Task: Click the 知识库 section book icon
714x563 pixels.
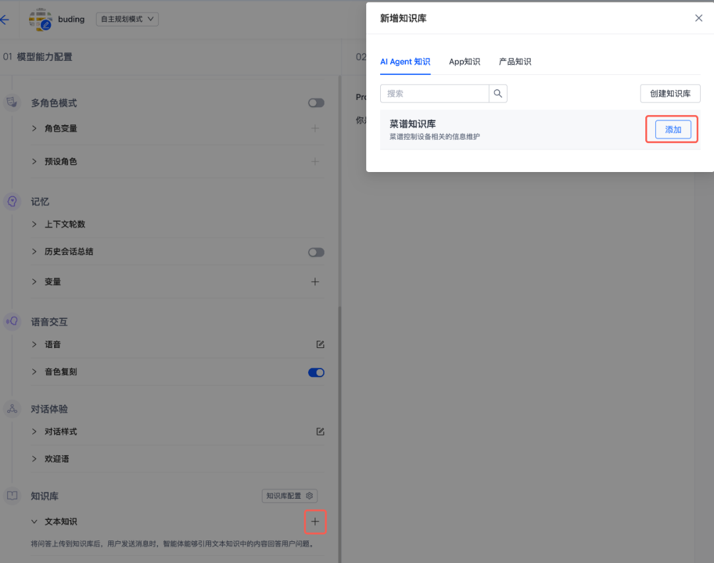Action: click(x=13, y=496)
